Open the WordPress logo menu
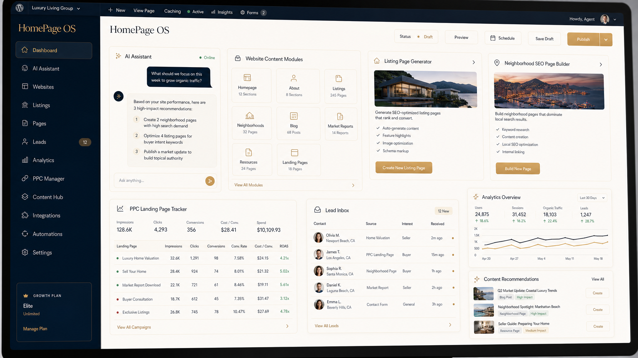The height and width of the screenshot is (358, 638). coord(20,8)
